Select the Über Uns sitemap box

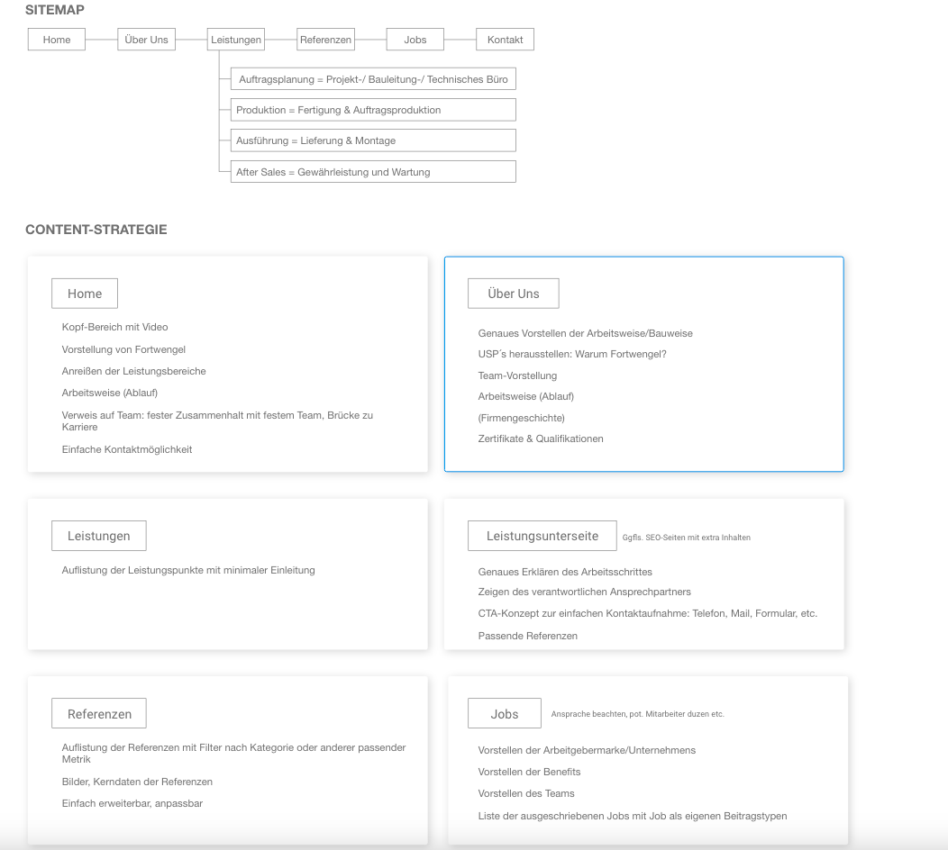pyautogui.click(x=146, y=40)
